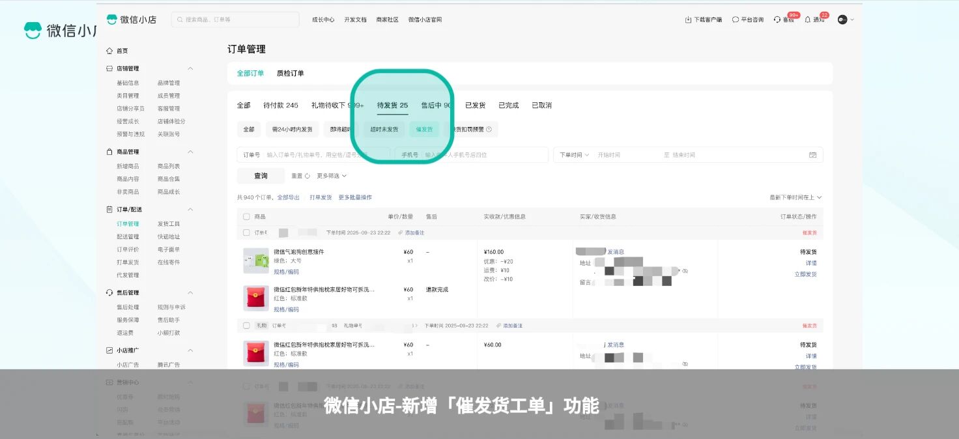Image resolution: width=959 pixels, height=439 pixels.
Task: Click 规格/编码 under 微信气泡狗创意摆件
Action: tap(286, 272)
